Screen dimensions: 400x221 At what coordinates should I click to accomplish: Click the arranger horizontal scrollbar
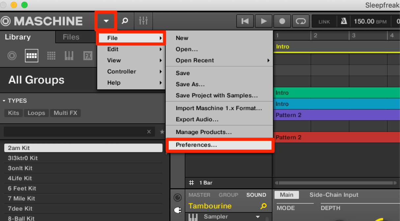click(336, 183)
